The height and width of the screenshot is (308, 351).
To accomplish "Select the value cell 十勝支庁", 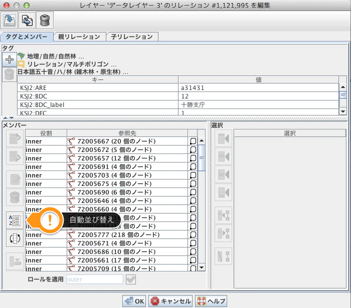I will (259, 104).
